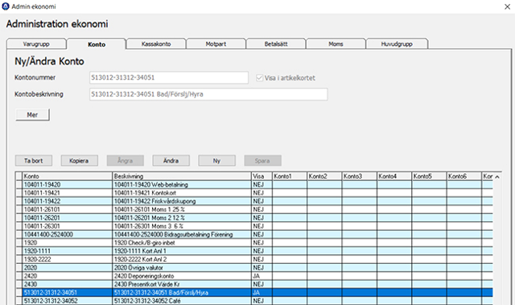Select account cell 104011-26101
Viewport: 515px width, 305px height.
pos(68,209)
